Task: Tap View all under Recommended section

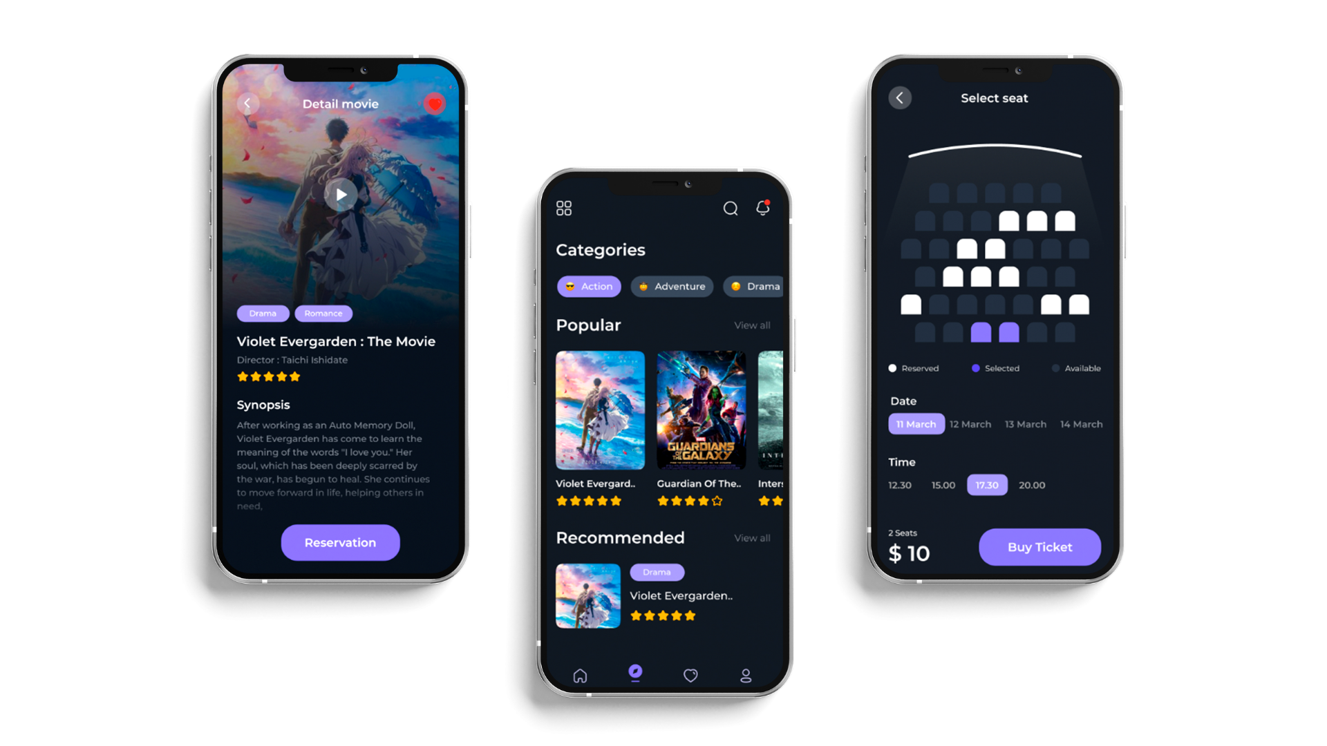Action: tap(753, 537)
